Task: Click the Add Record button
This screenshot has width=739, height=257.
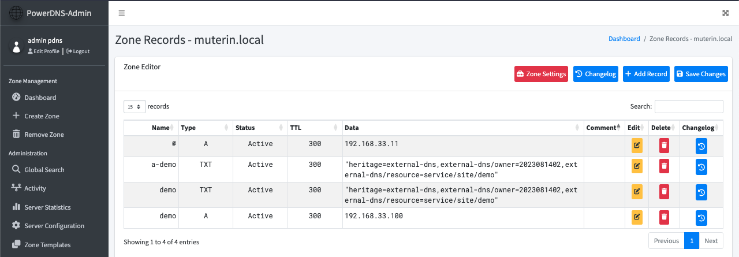Action: point(646,74)
